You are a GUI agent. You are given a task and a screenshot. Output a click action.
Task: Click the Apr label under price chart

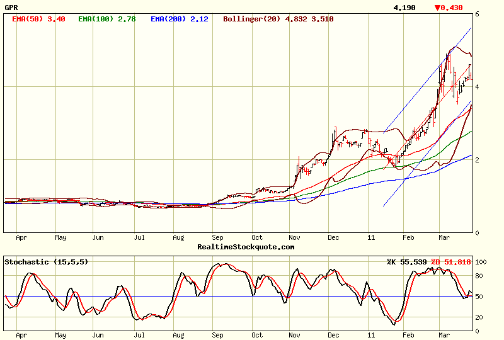[21, 237]
